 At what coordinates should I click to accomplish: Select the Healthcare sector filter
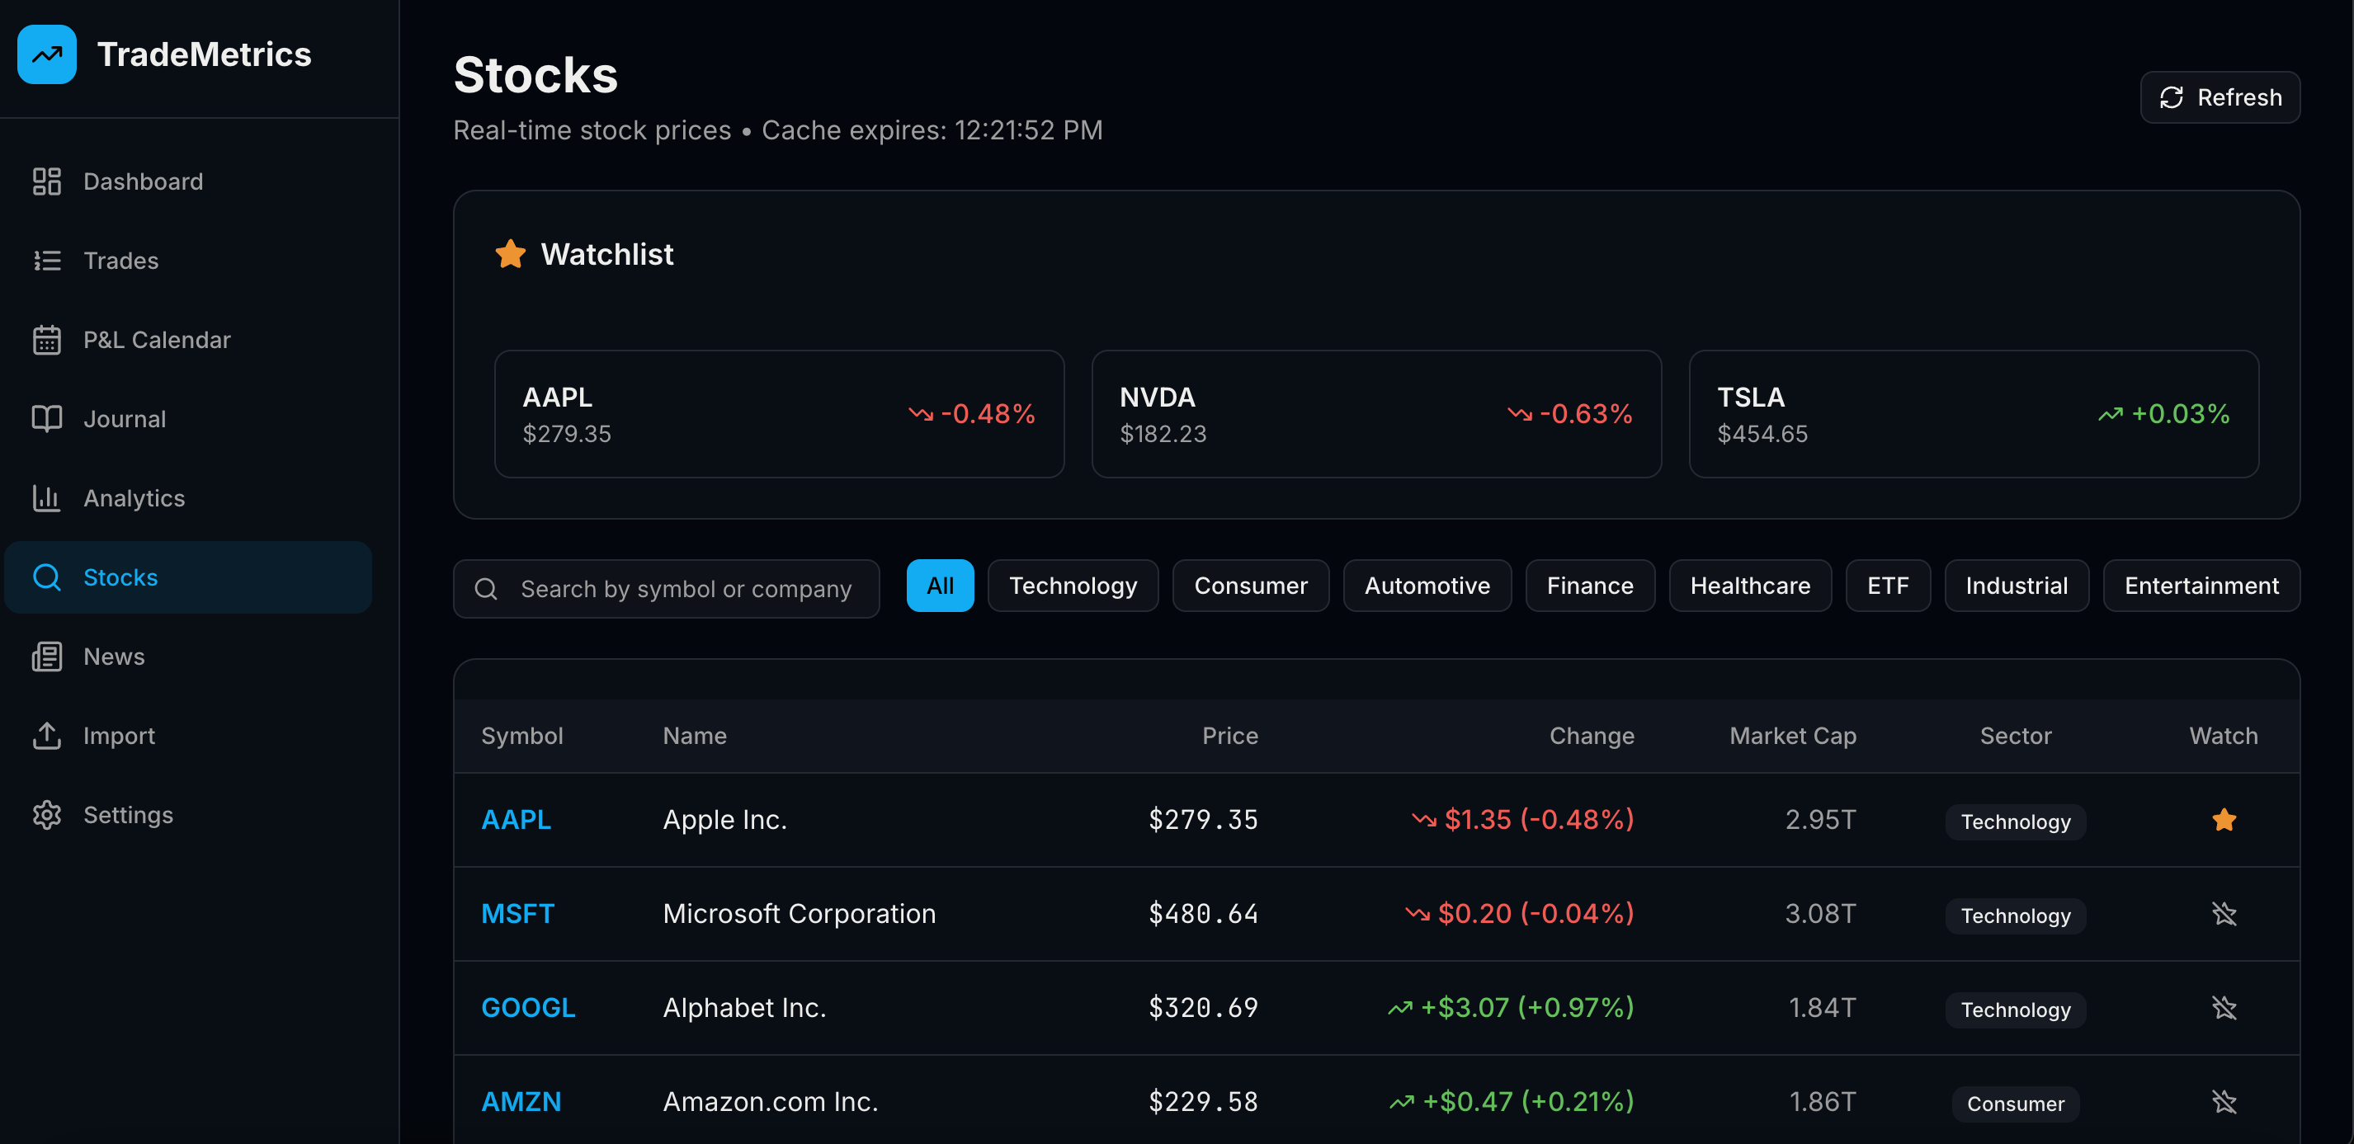(1749, 586)
